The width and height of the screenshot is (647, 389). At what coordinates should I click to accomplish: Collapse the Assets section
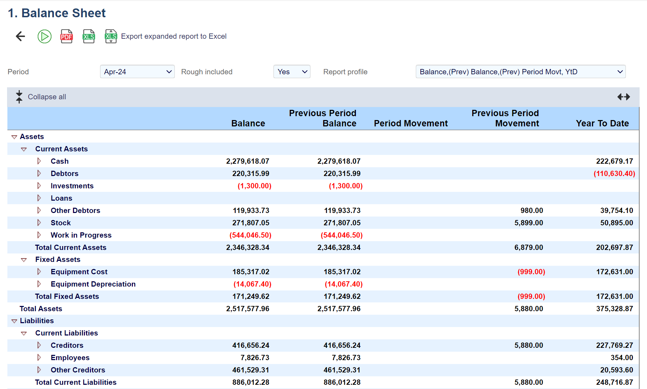(14, 137)
